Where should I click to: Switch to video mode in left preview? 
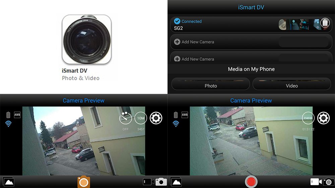pyautogui.click(x=148, y=182)
